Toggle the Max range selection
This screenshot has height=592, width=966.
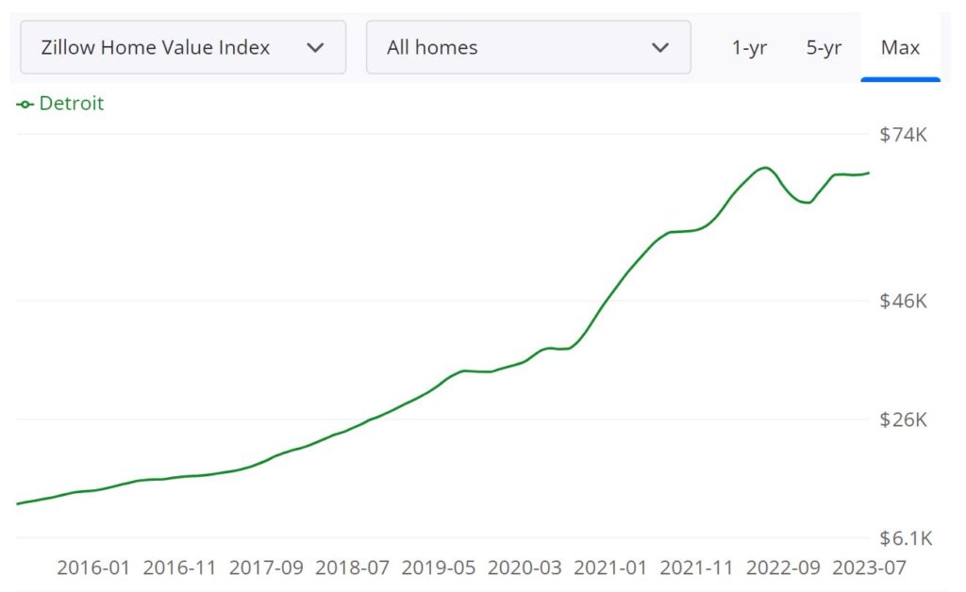click(x=901, y=48)
